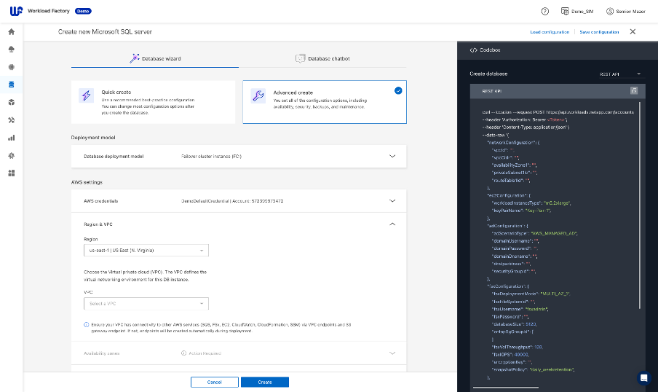Select the Quick create option card

pos(153,102)
